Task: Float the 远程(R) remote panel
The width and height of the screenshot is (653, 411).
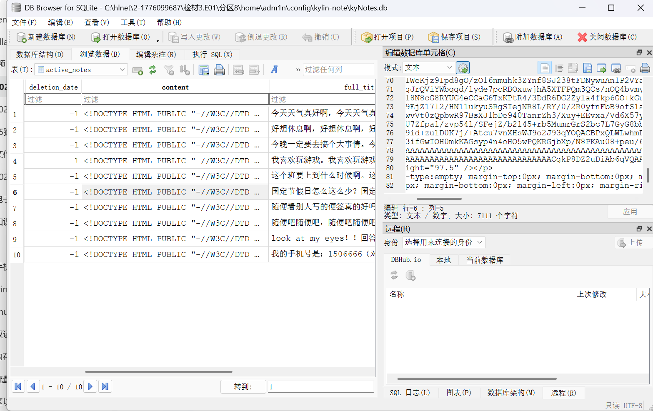Action: pyautogui.click(x=639, y=229)
